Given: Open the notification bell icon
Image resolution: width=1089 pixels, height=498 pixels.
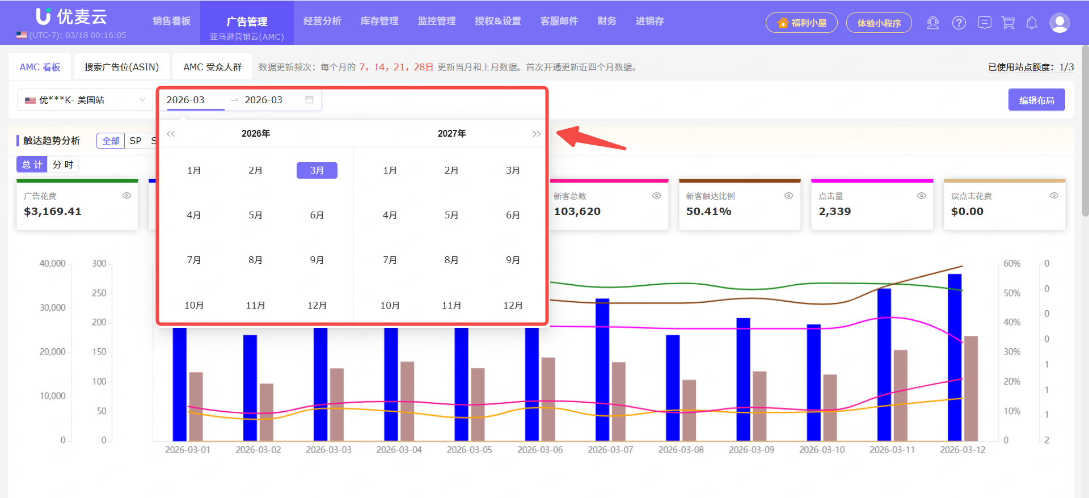Looking at the screenshot, I should pyautogui.click(x=1032, y=23).
